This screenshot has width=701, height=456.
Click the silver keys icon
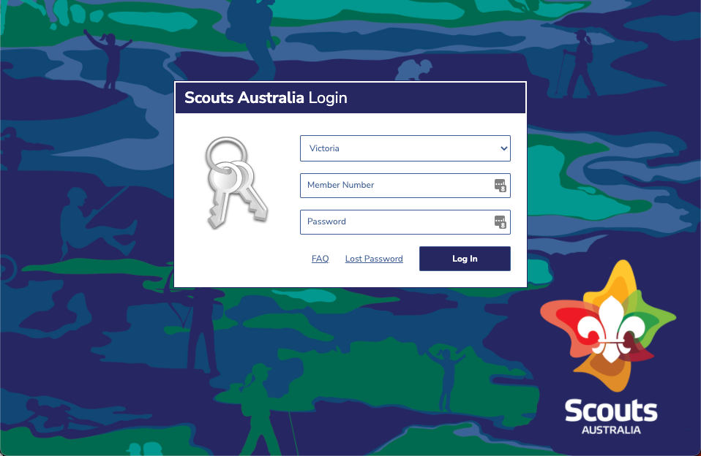tap(236, 182)
